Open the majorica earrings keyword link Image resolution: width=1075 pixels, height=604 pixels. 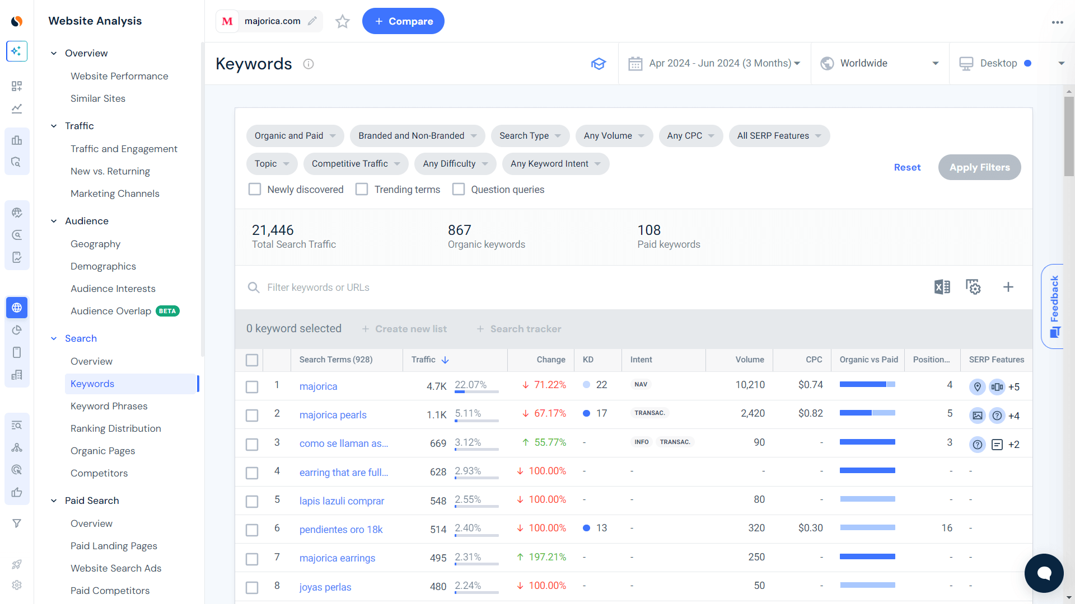click(337, 558)
